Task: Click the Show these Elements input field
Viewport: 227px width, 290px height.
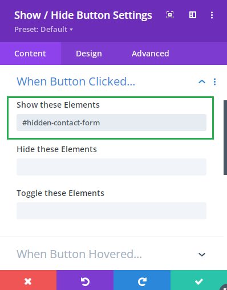Action: click(x=111, y=122)
